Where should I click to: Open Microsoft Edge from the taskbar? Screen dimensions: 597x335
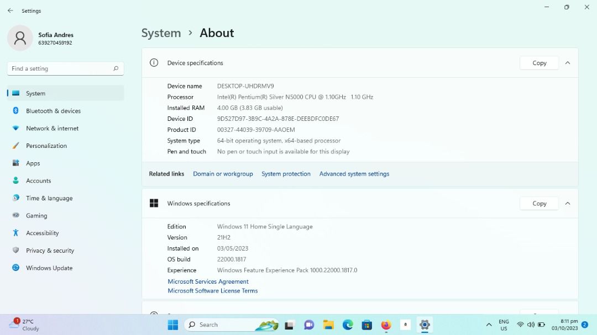(x=347, y=325)
